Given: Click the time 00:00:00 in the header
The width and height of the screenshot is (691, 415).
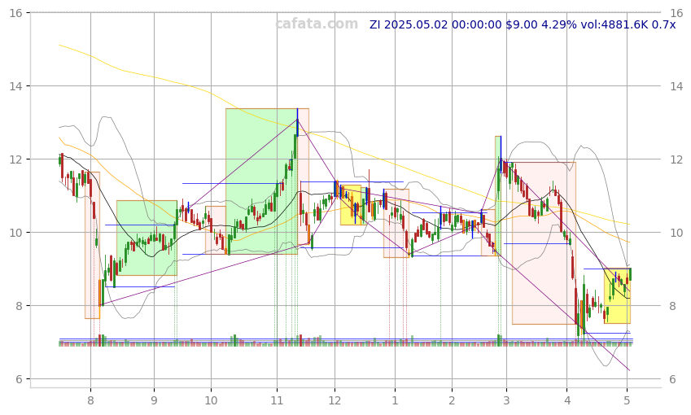Looking at the screenshot, I should pyautogui.click(x=477, y=24).
